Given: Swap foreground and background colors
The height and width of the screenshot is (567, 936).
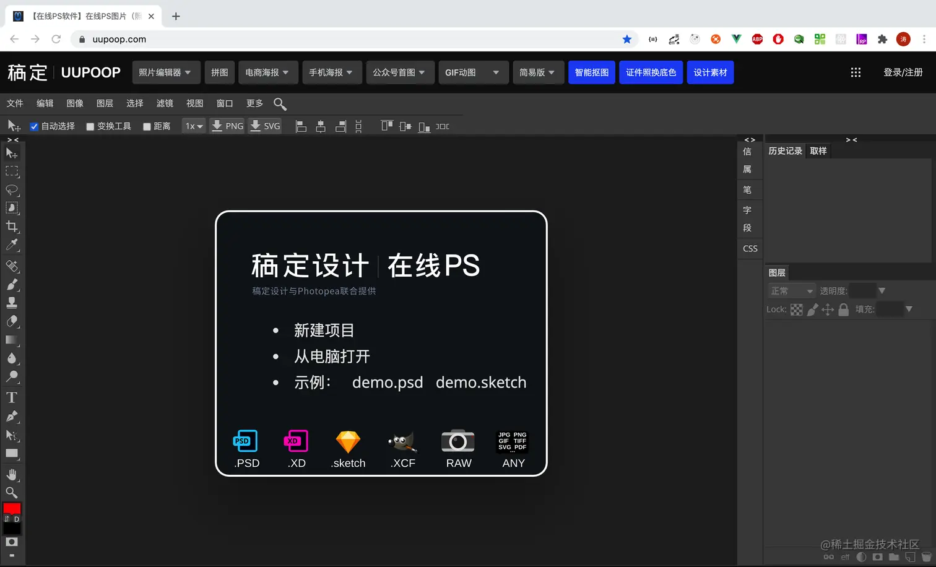Looking at the screenshot, I should coord(7,519).
